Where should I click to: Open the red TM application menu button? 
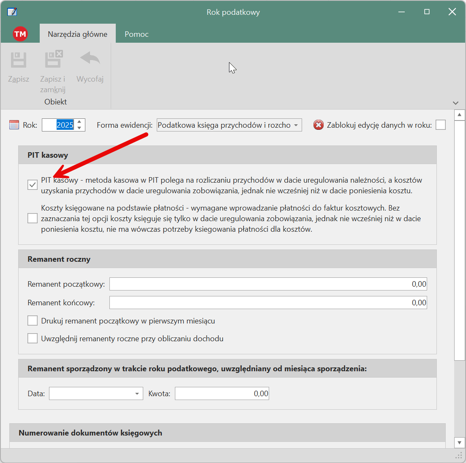point(20,34)
